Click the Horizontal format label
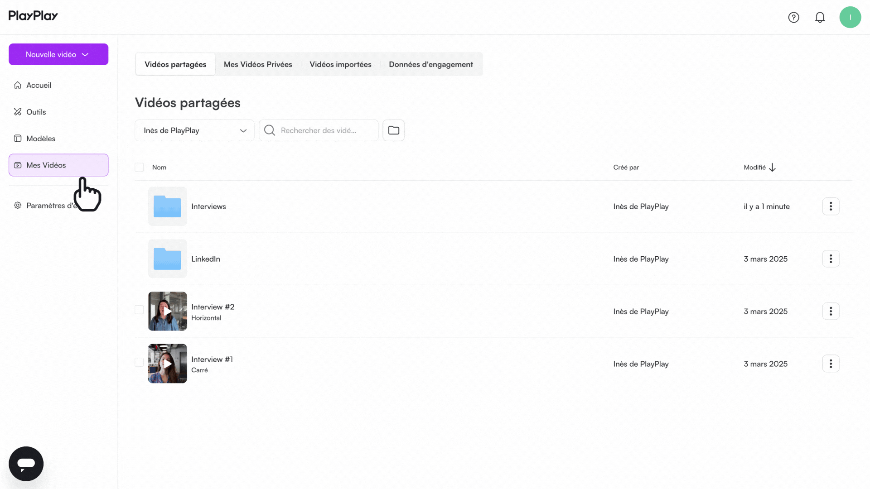The height and width of the screenshot is (489, 870). coord(206,318)
